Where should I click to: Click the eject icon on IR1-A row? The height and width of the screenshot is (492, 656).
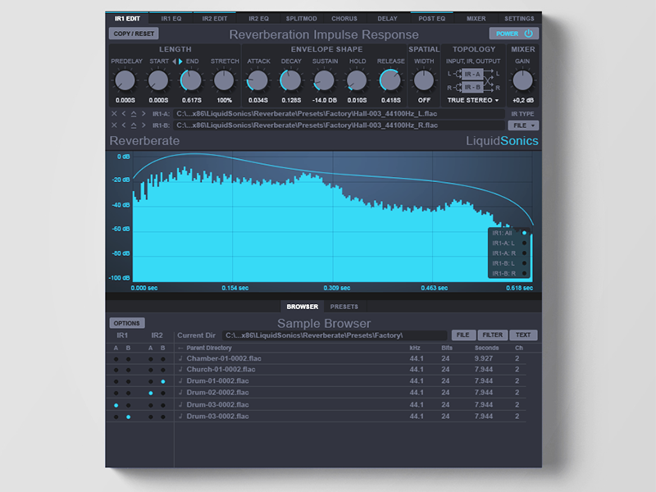(x=134, y=113)
